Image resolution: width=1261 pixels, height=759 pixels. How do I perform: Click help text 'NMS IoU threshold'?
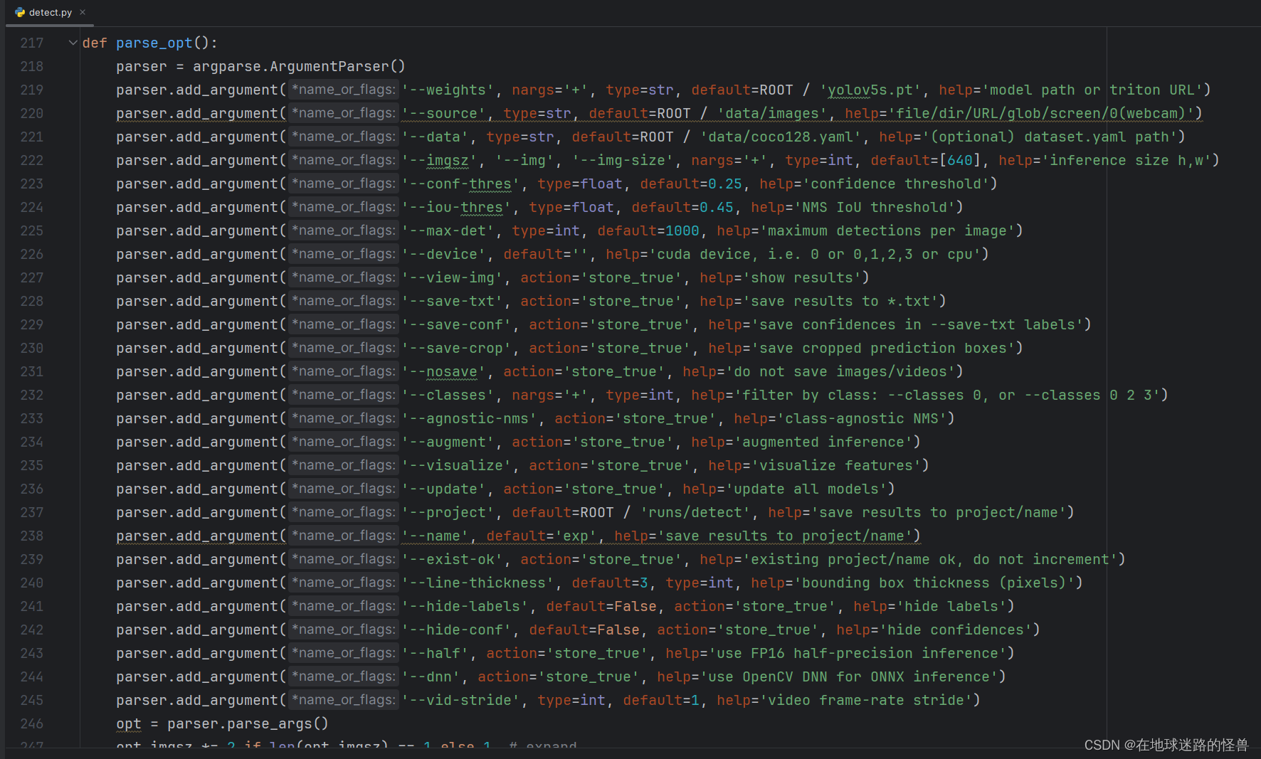point(875,207)
